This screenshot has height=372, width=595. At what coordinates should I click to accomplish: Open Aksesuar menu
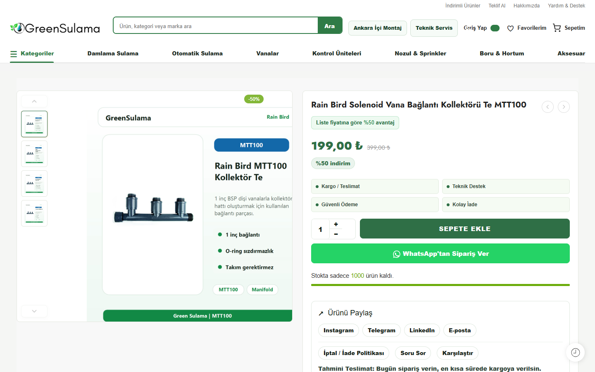[x=571, y=53]
